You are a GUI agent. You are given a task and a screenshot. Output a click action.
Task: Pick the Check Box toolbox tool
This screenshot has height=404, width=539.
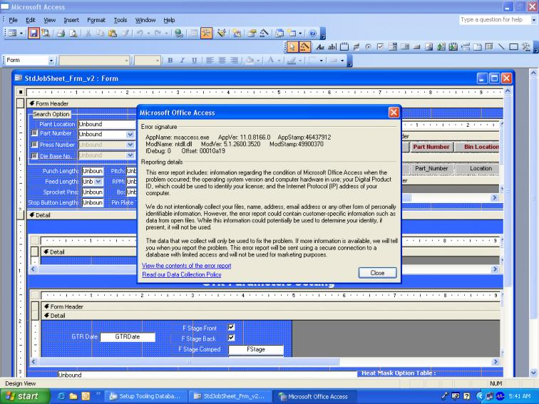[380, 47]
